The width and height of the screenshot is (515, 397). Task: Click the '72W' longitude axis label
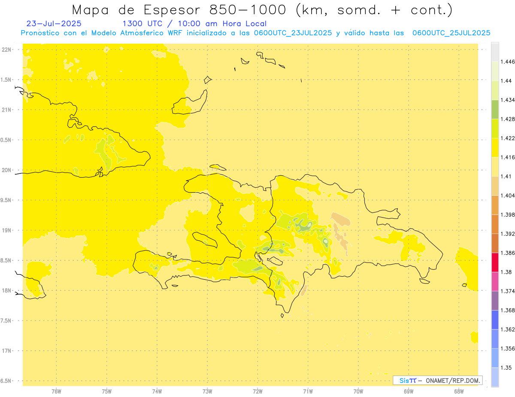coord(258,391)
